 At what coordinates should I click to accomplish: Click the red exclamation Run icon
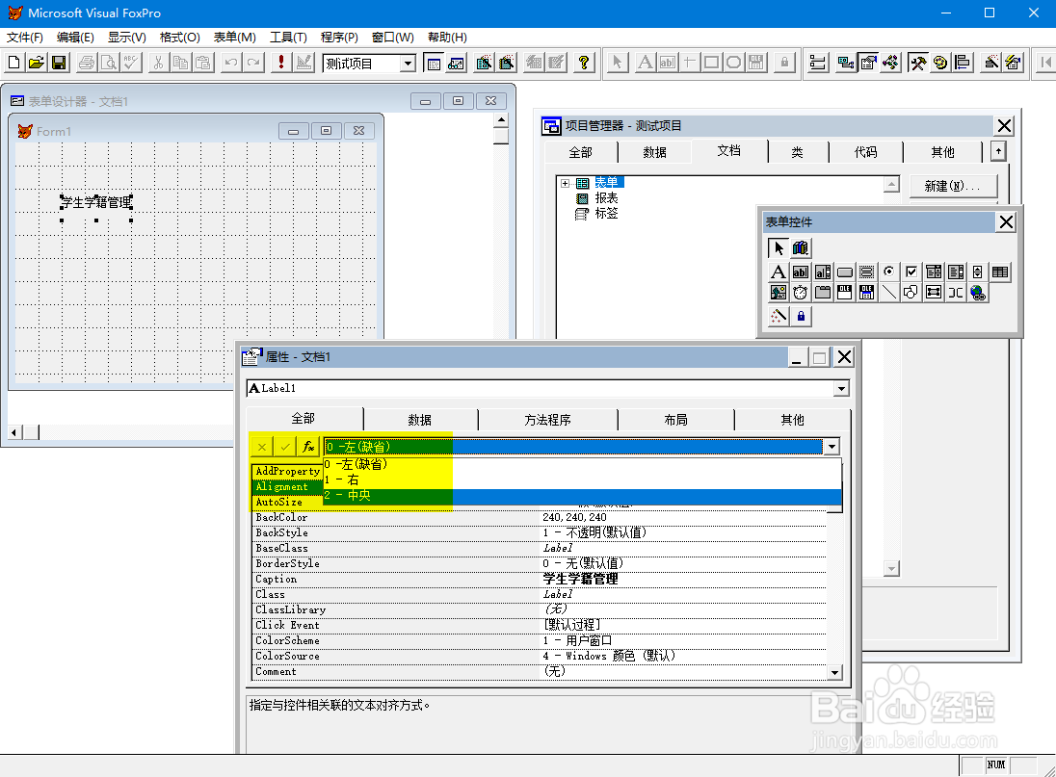[x=280, y=63]
